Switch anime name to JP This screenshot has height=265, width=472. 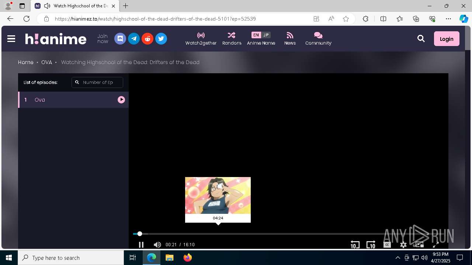266,35
